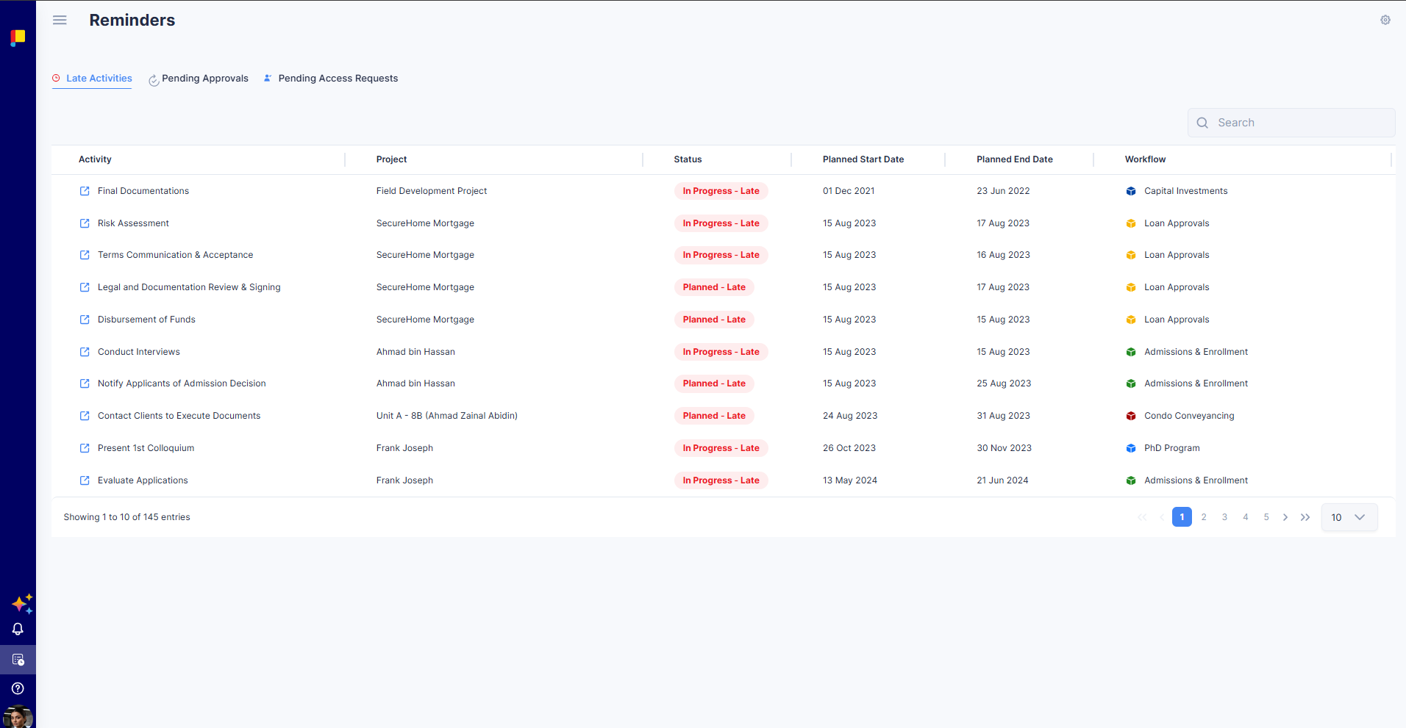Click Disbursement of Funds activity name
This screenshot has width=1406, height=728.
pyautogui.click(x=146, y=320)
